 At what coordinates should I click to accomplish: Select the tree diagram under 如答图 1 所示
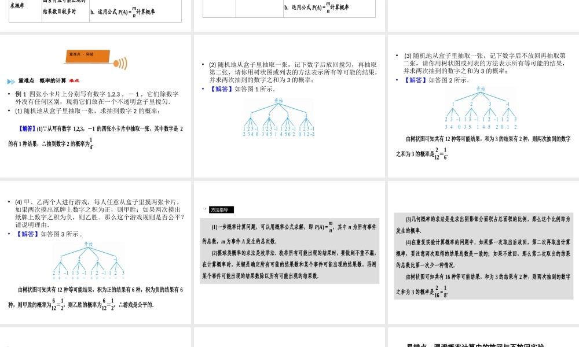279,117
